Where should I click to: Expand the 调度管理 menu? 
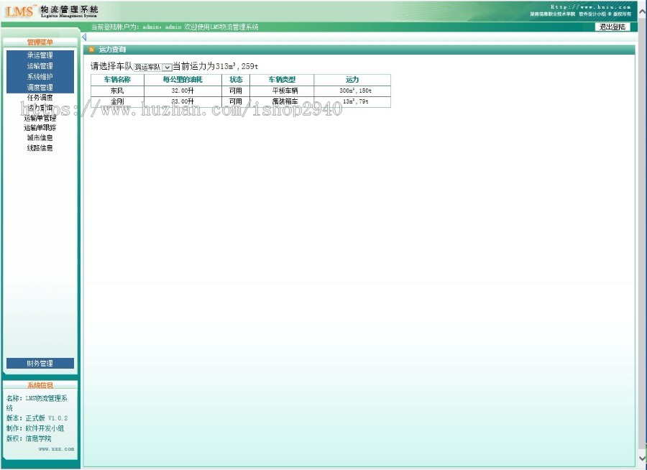click(x=40, y=88)
